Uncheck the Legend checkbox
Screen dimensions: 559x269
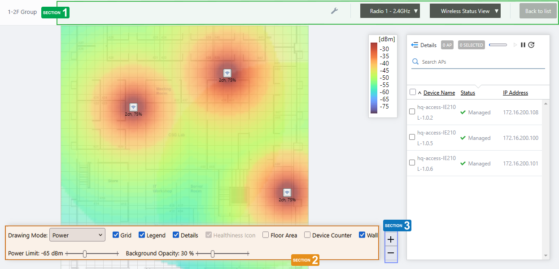142,235
